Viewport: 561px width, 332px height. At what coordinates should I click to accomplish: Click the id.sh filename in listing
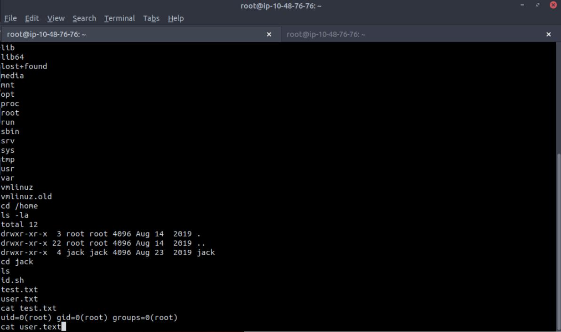pos(12,280)
